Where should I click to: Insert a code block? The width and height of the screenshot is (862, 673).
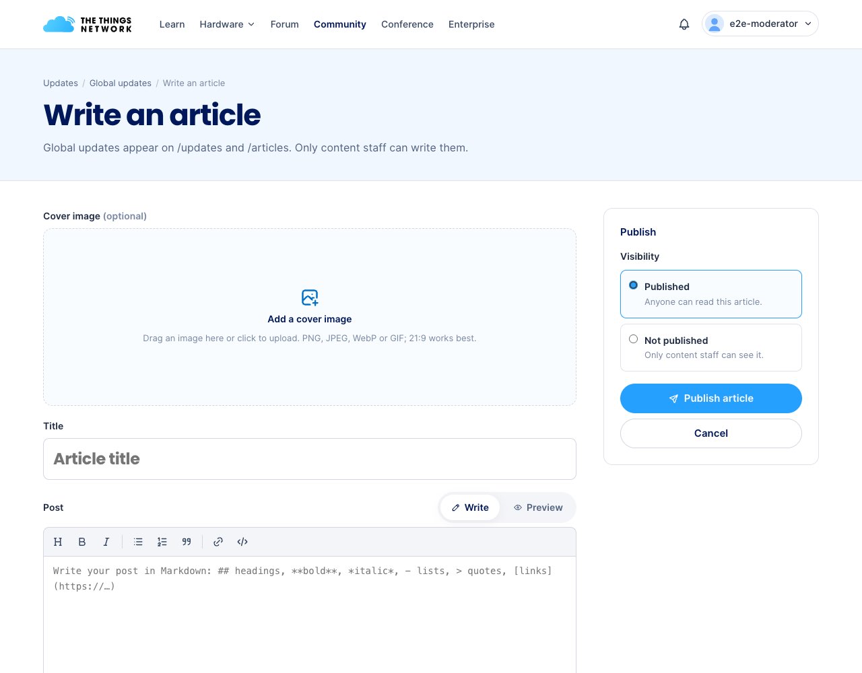[242, 542]
